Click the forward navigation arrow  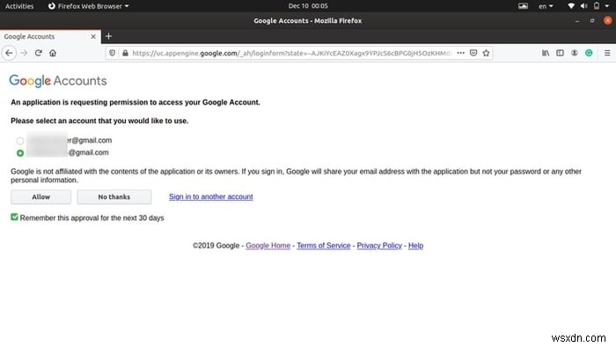24,53
